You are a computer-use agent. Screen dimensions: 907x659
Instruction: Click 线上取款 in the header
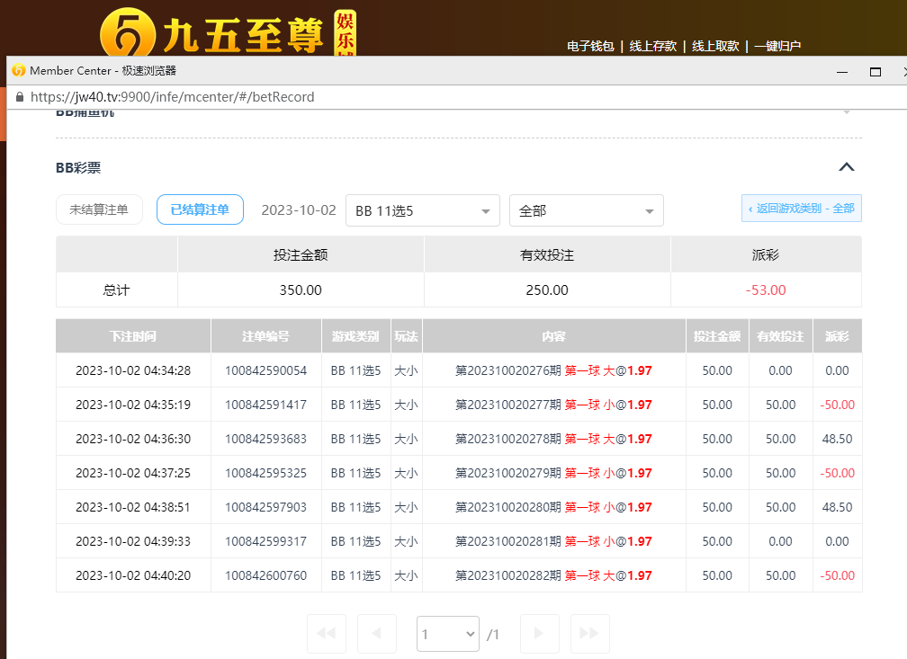pos(714,46)
